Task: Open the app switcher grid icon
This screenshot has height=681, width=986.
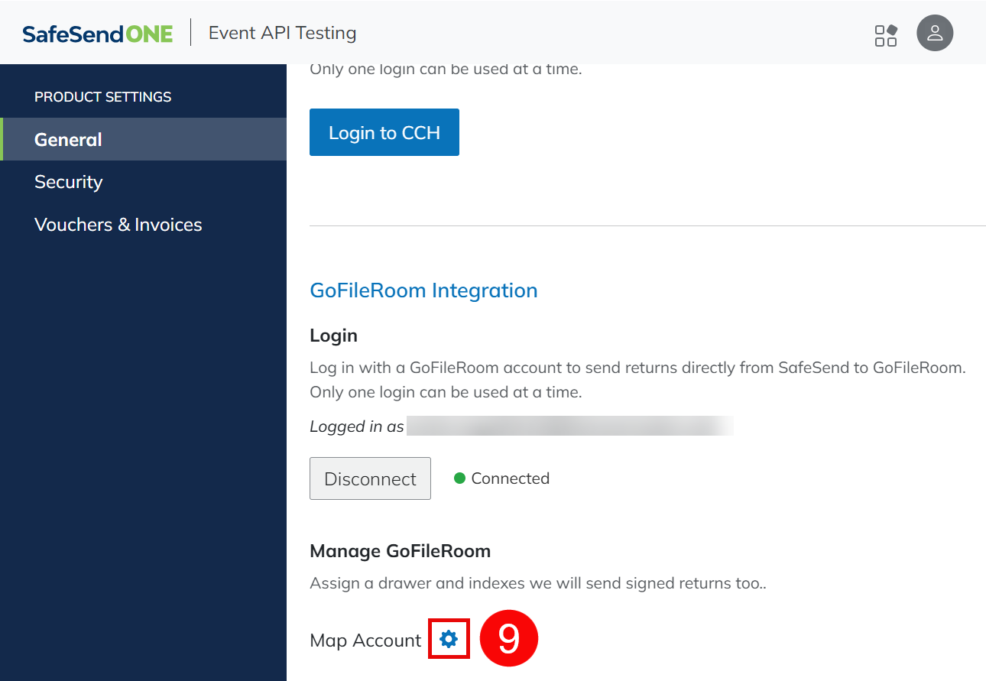Action: (x=886, y=35)
